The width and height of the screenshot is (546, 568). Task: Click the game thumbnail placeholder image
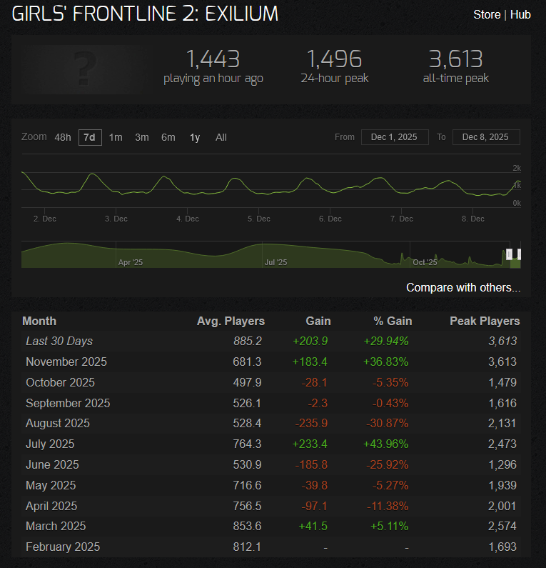(x=85, y=69)
